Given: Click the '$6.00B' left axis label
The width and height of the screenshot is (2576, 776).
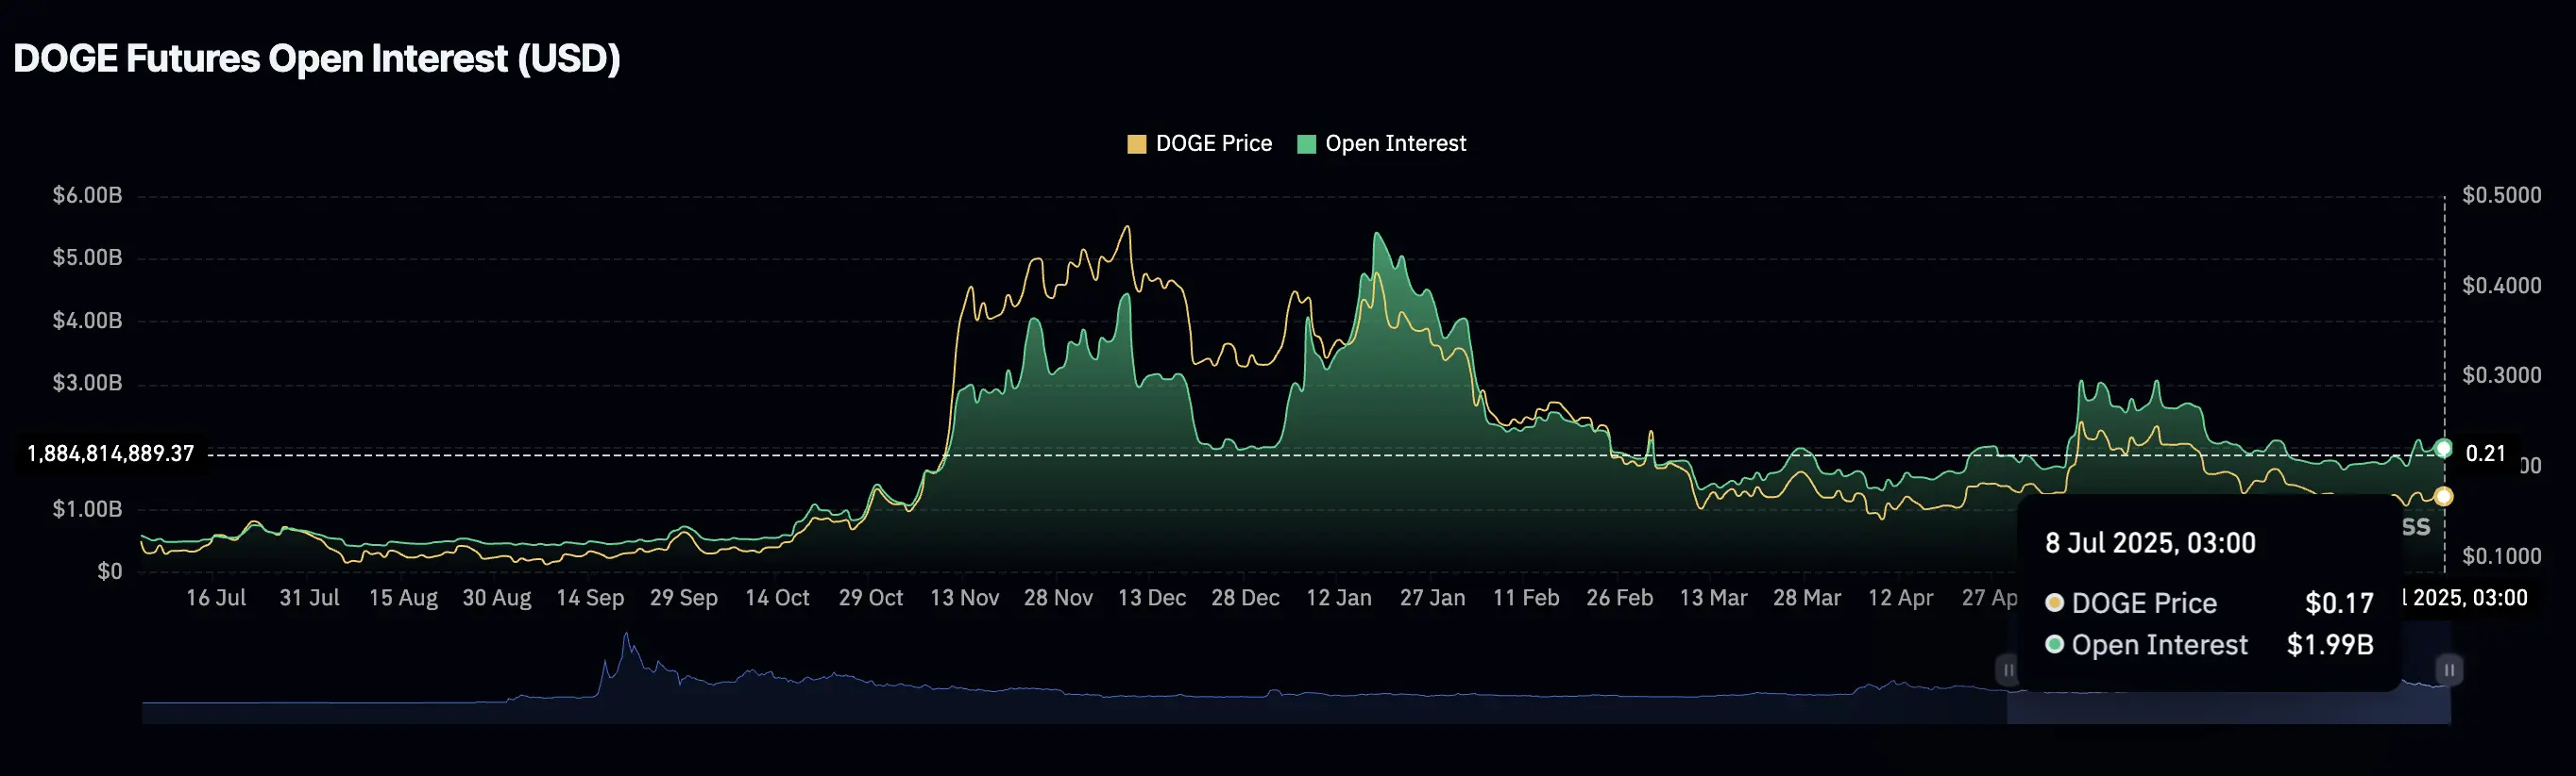Looking at the screenshot, I should coord(88,196).
